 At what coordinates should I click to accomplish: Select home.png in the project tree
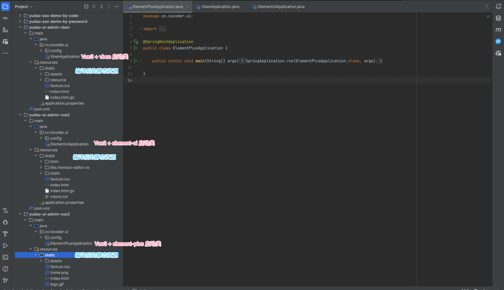(x=59, y=272)
